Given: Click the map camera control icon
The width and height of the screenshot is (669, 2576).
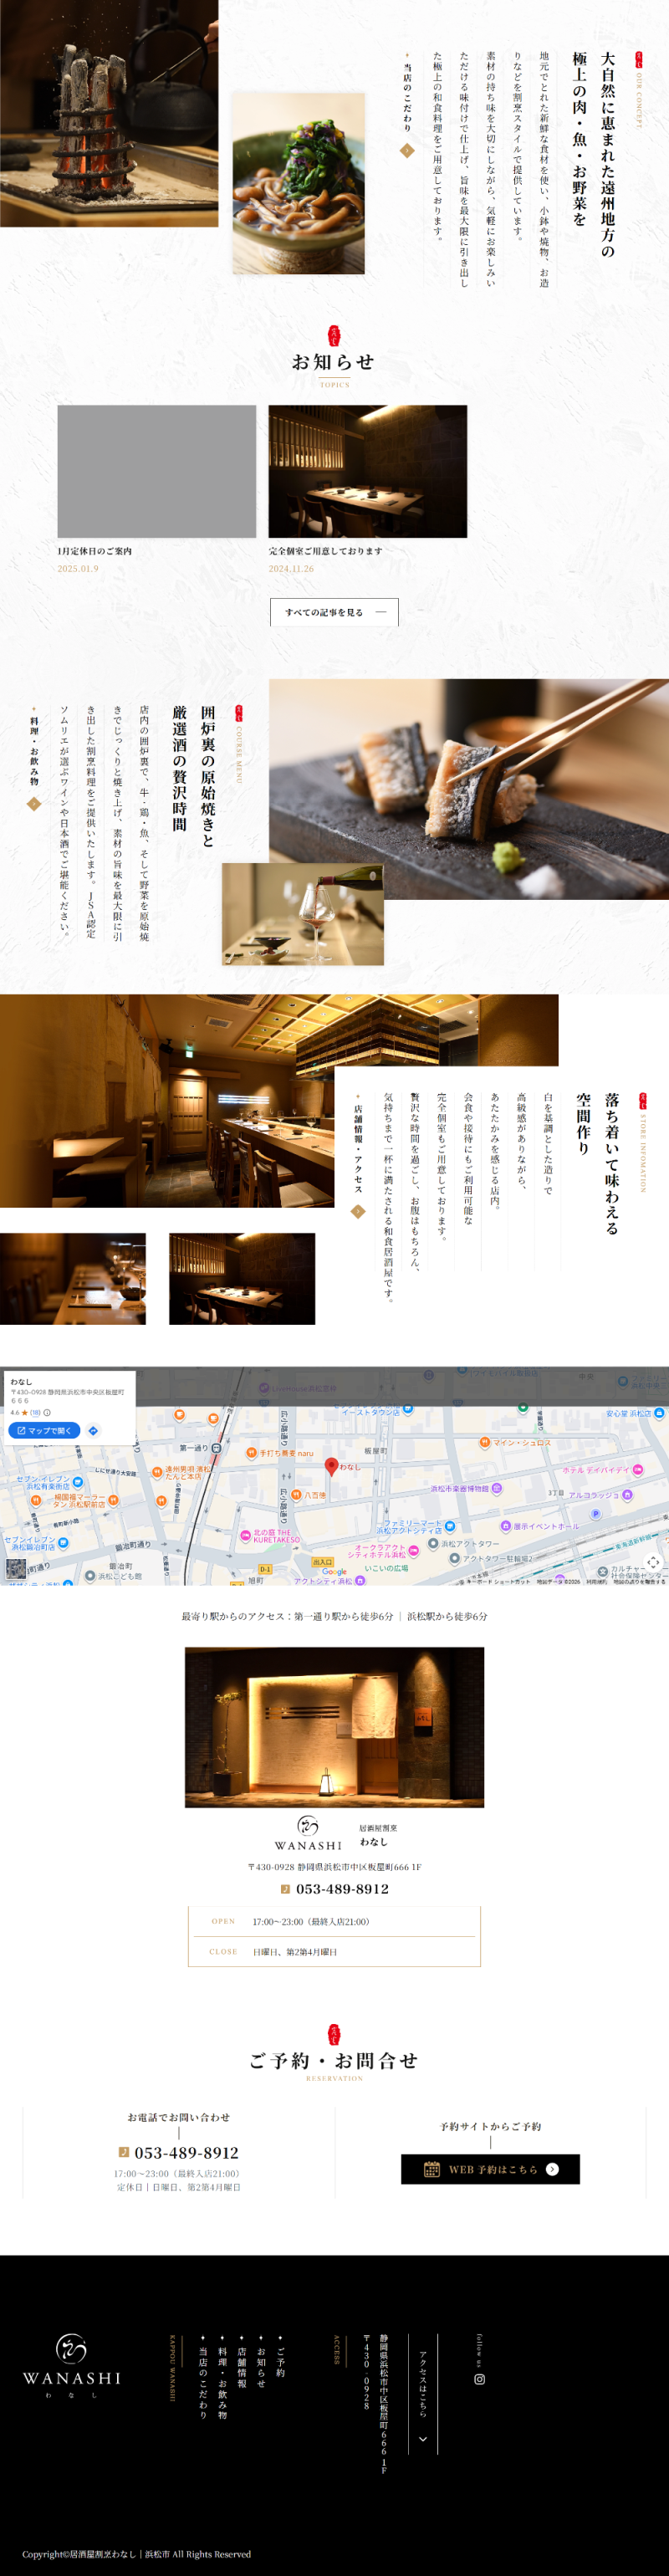Looking at the screenshot, I should tap(653, 1562).
